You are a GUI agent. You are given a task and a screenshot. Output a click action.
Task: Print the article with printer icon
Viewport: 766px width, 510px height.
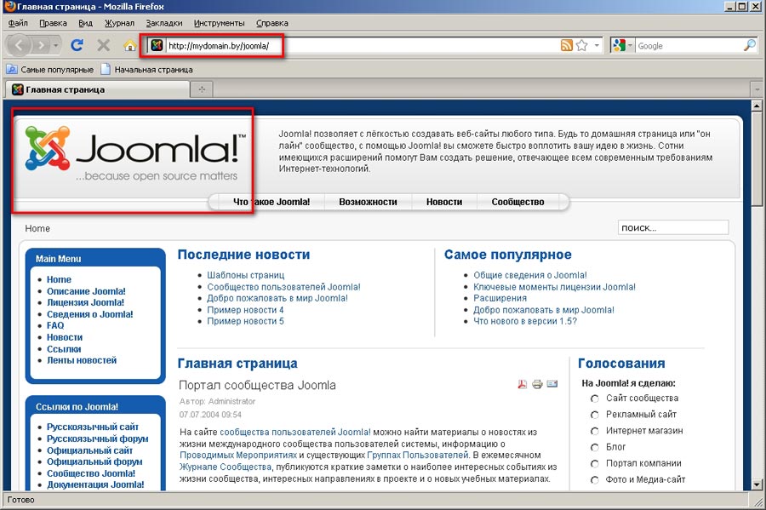537,384
